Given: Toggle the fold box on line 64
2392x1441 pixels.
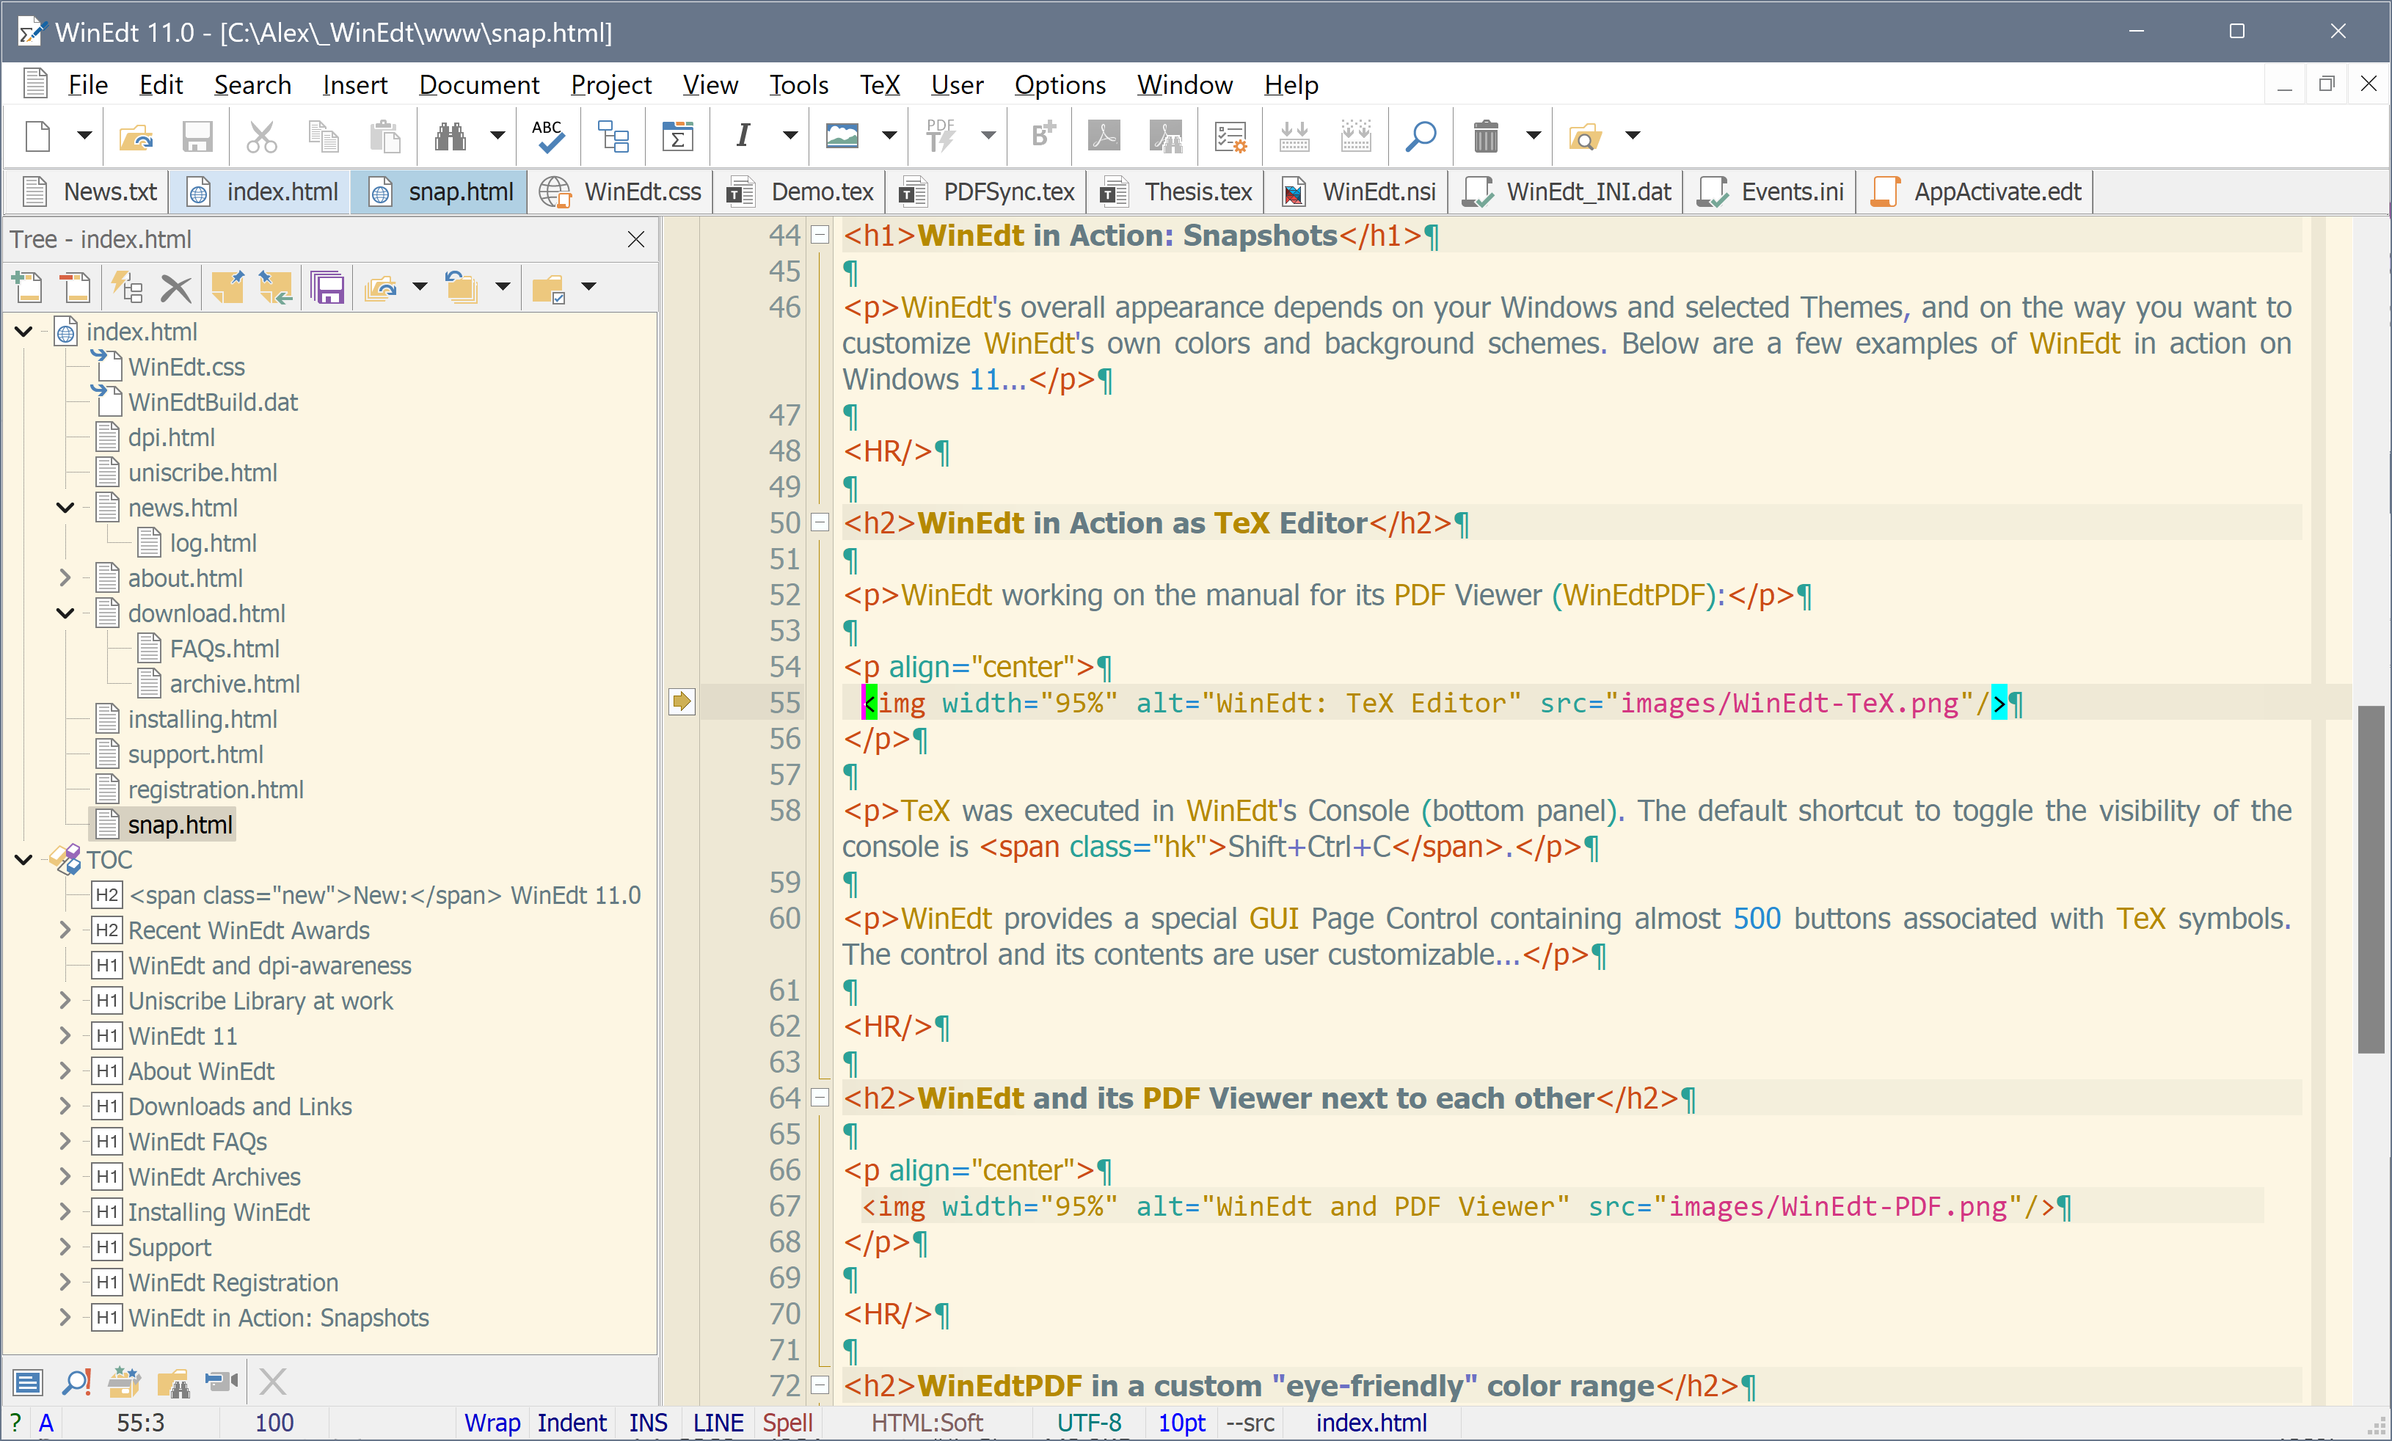Looking at the screenshot, I should pyautogui.click(x=820, y=1097).
